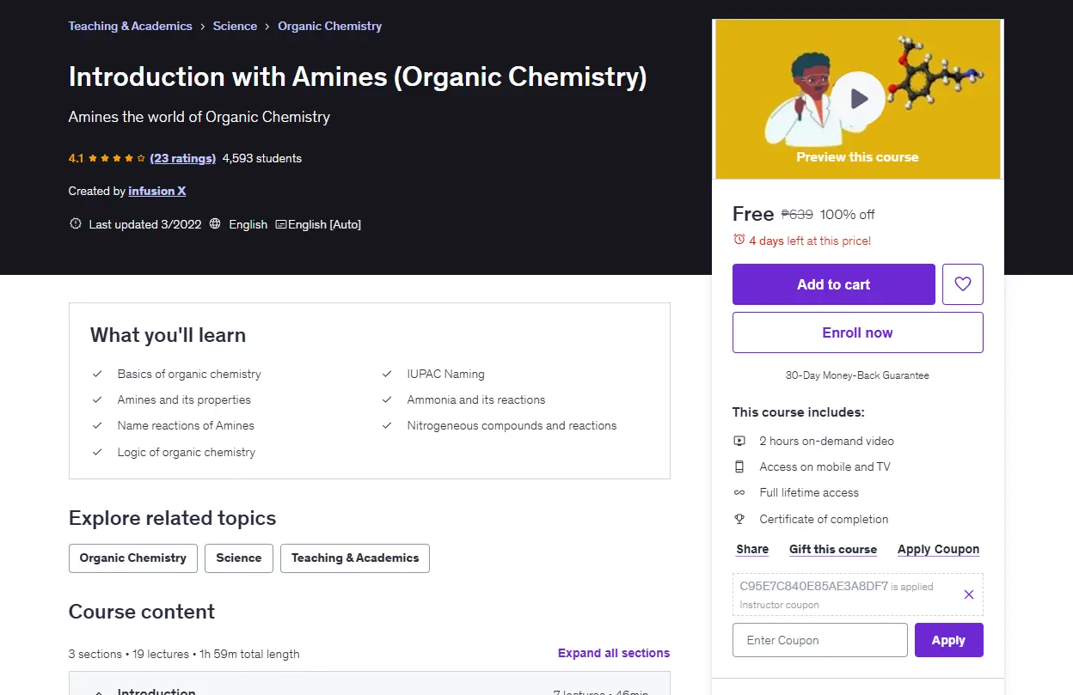Click the Free price label

(x=753, y=213)
